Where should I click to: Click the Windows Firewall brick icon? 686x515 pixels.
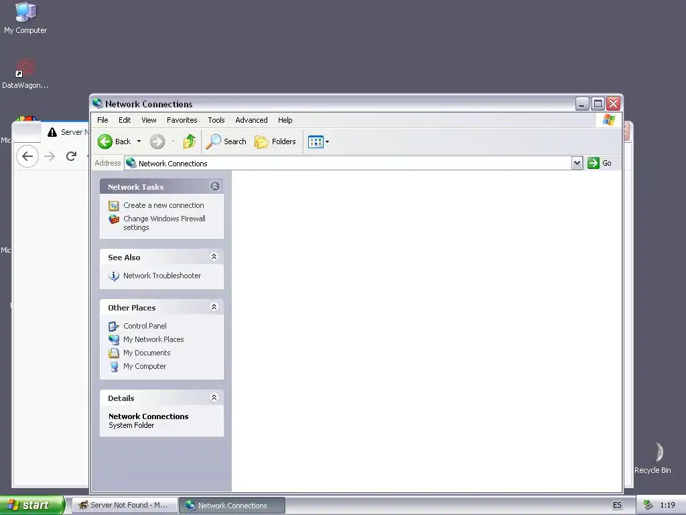click(x=114, y=219)
